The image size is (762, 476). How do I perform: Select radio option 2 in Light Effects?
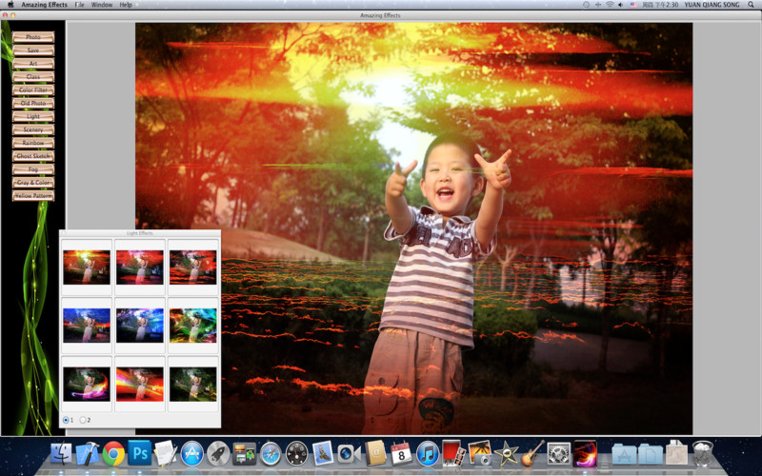coord(83,420)
